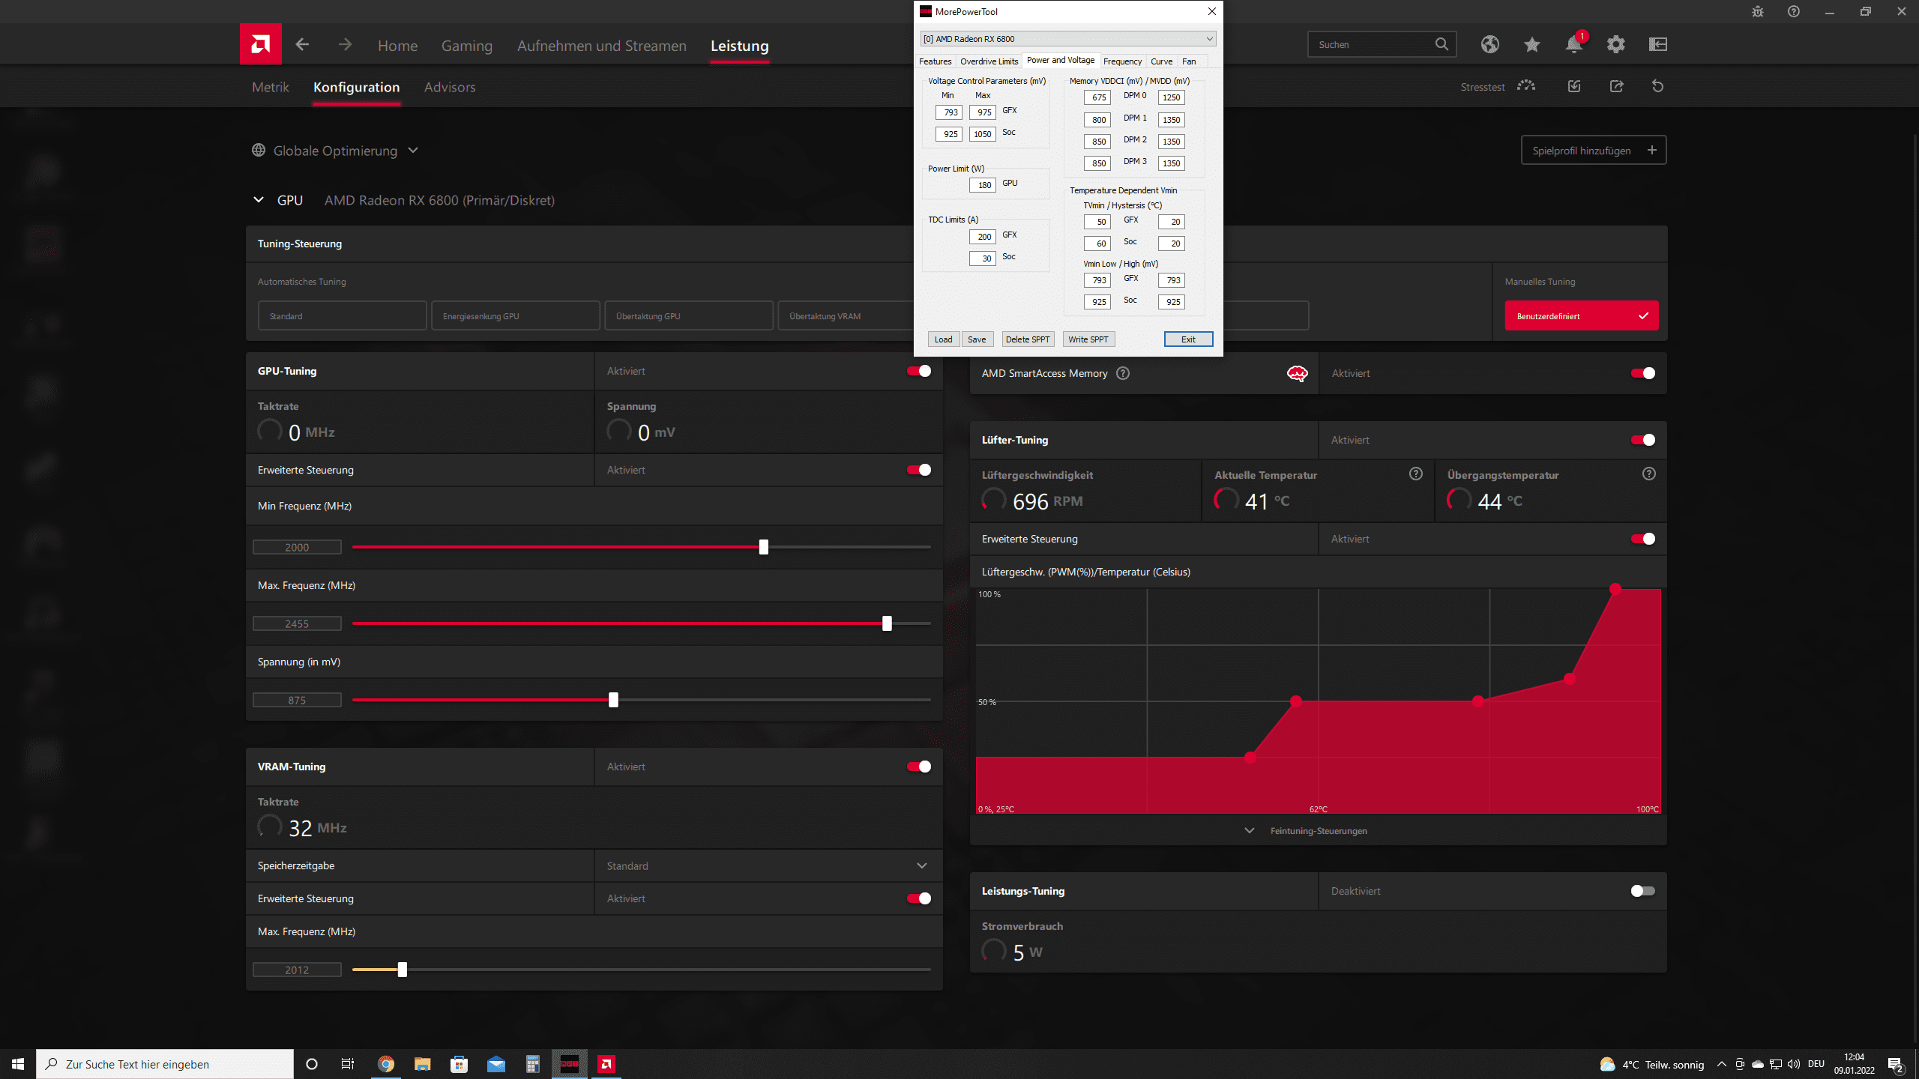The image size is (1919, 1079).
Task: Open the Home tab
Action: (397, 46)
